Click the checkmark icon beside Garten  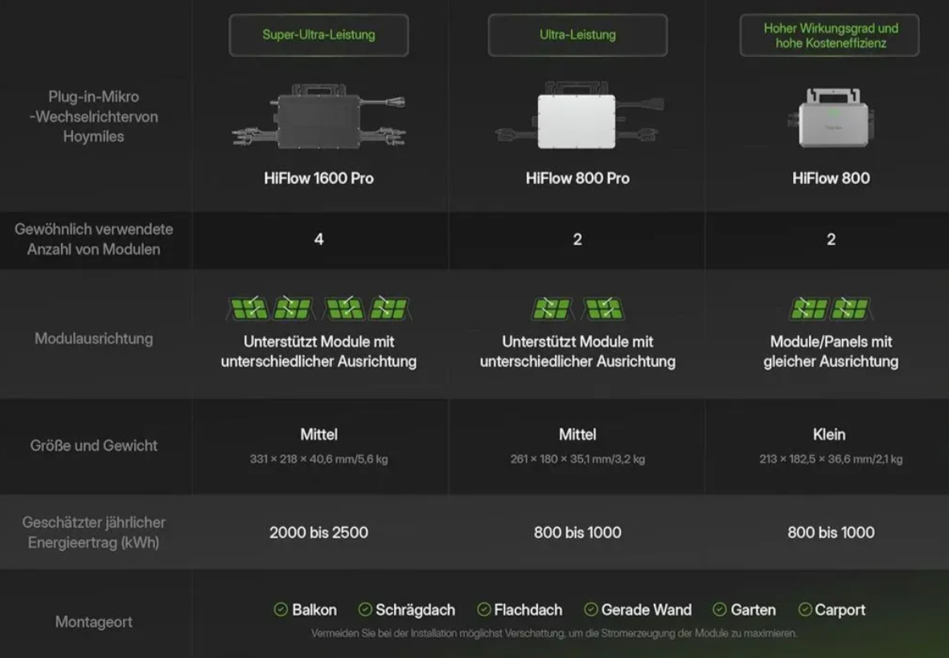720,610
